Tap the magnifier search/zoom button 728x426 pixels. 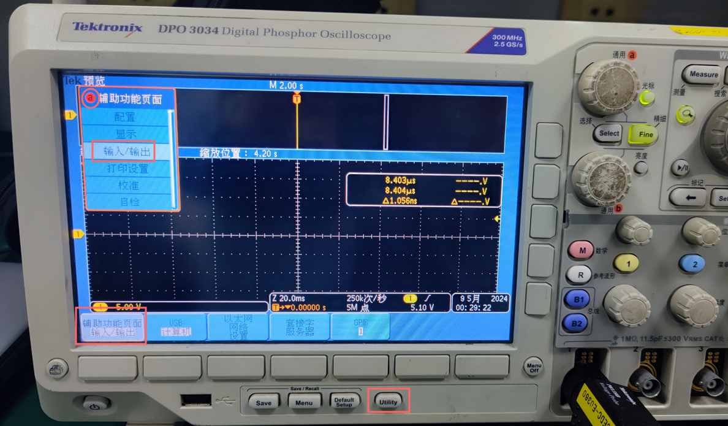click(686, 114)
